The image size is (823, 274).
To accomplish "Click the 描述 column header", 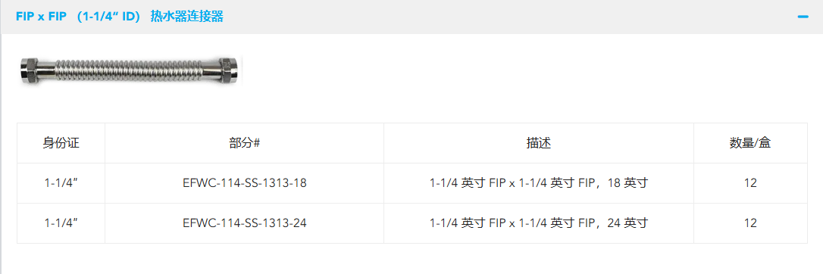I will [x=539, y=143].
